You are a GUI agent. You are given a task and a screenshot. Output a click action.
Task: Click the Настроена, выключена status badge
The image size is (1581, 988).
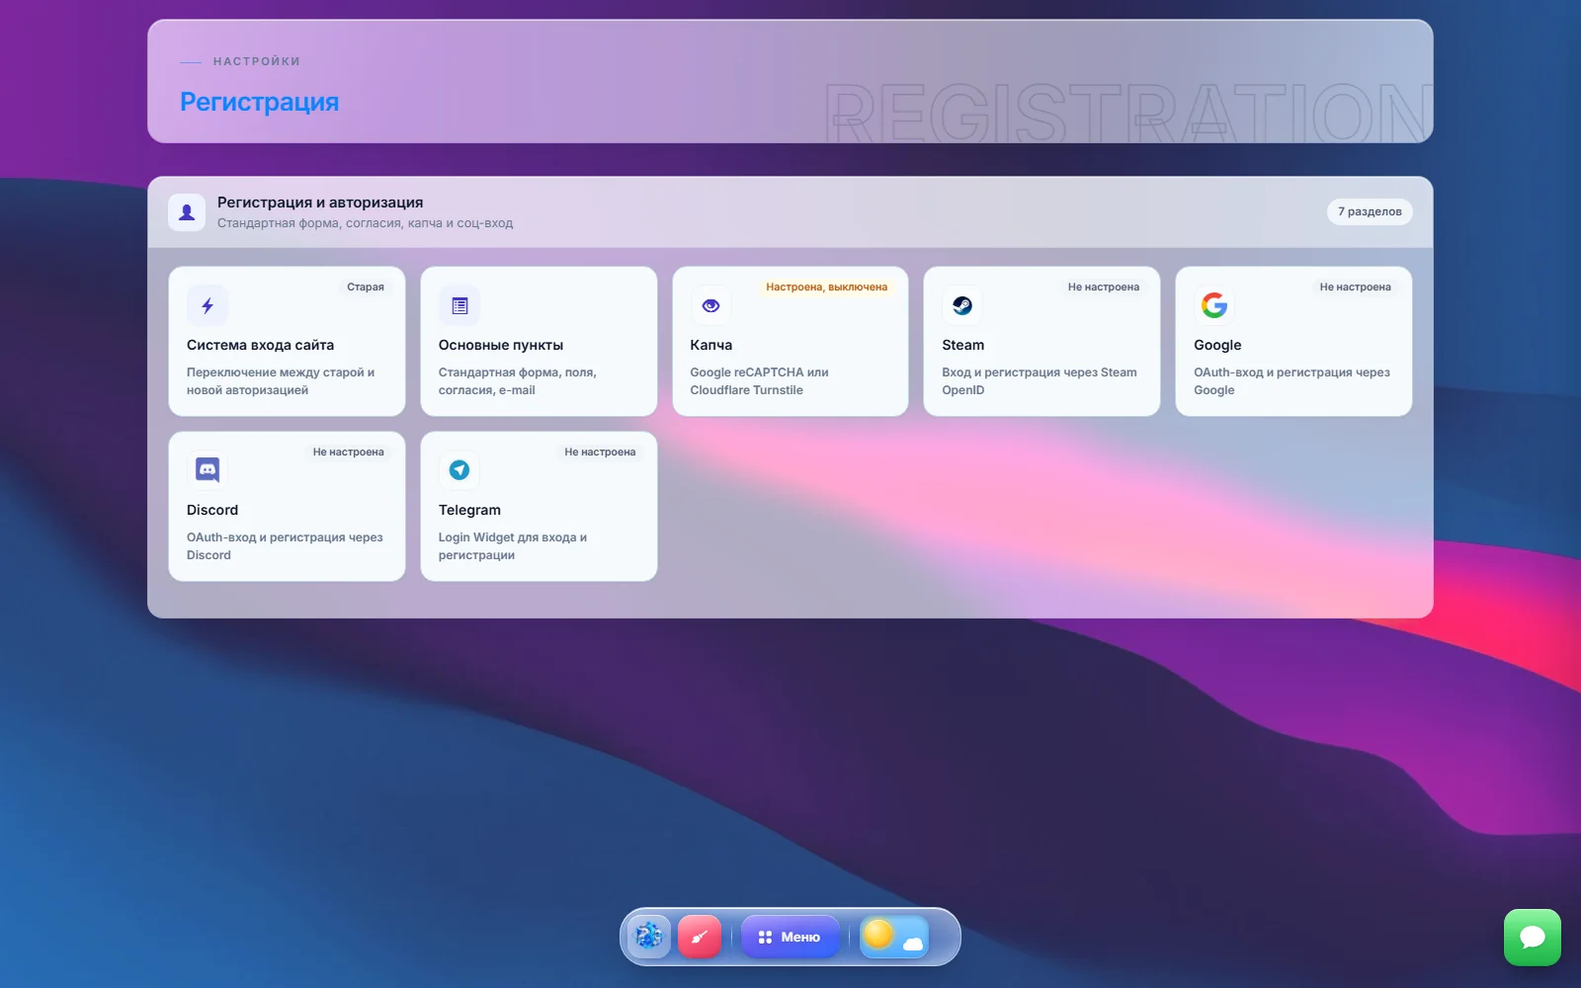(x=827, y=288)
